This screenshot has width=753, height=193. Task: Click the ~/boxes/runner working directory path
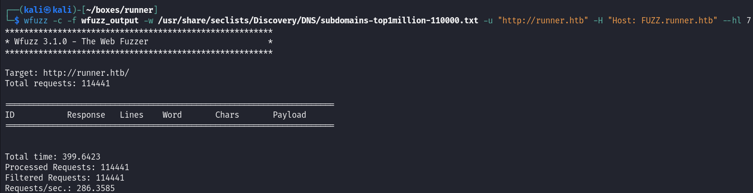coord(120,10)
